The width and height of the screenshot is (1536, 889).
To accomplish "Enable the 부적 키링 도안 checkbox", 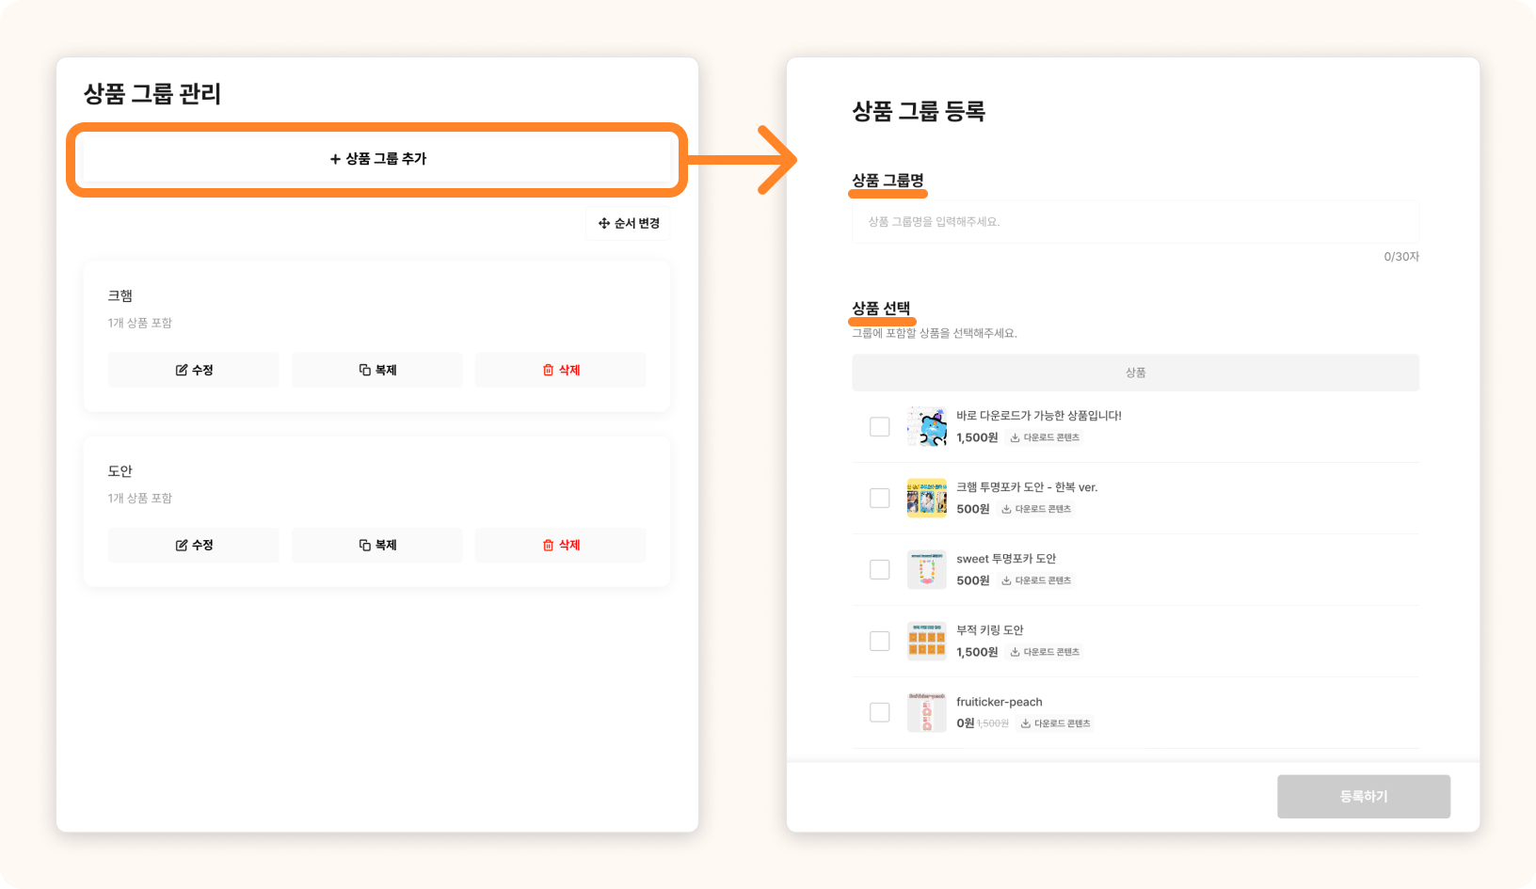I will pyautogui.click(x=879, y=642).
